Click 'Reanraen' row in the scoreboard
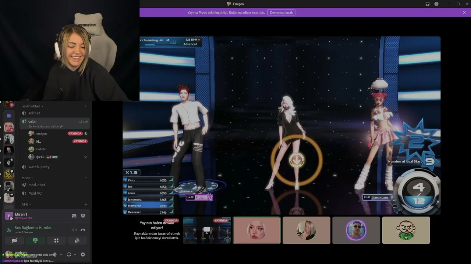The width and height of the screenshot is (471, 264). (148, 212)
